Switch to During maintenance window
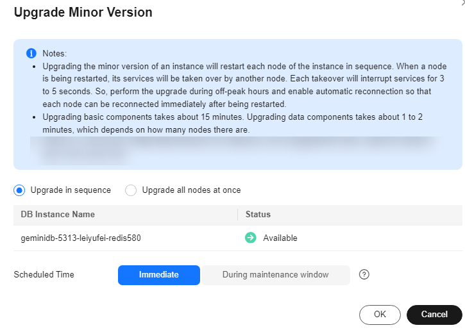The image size is (465, 330). coord(275,275)
